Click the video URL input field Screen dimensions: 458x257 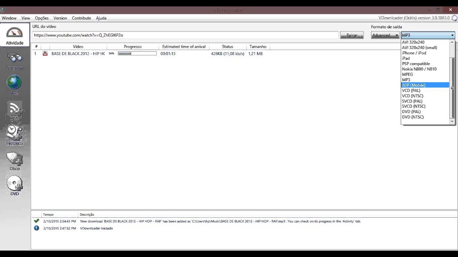click(x=185, y=35)
